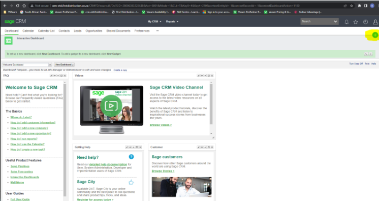
Task: Open the recent history clock icon
Action: pos(365,22)
